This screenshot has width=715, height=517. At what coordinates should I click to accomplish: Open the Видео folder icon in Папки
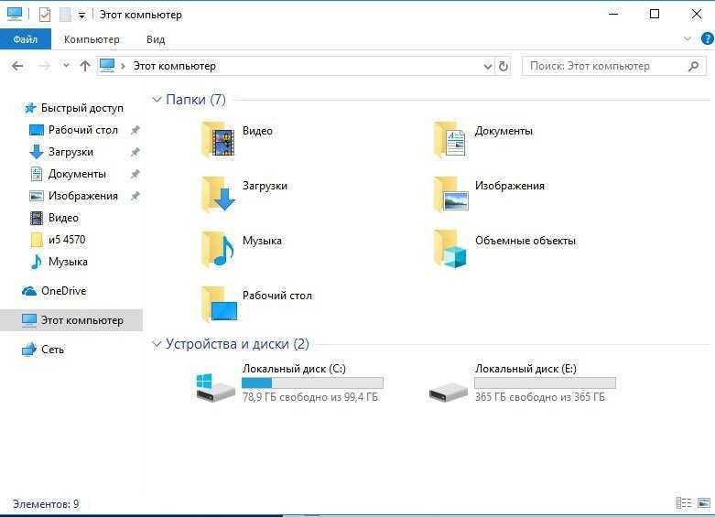pyautogui.click(x=218, y=139)
